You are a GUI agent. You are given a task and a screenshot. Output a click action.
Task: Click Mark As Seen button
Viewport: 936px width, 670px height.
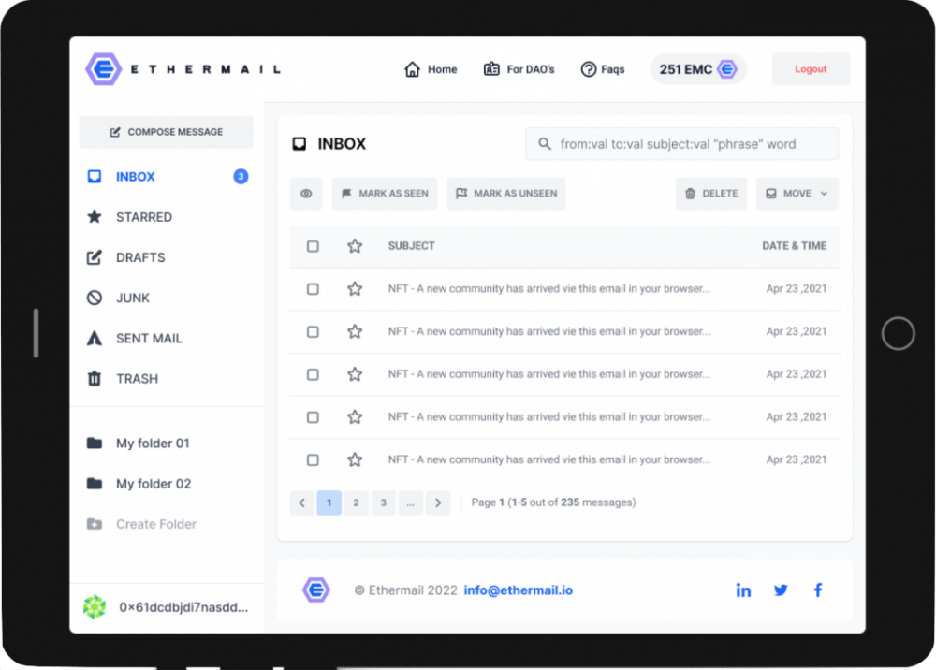coord(385,194)
